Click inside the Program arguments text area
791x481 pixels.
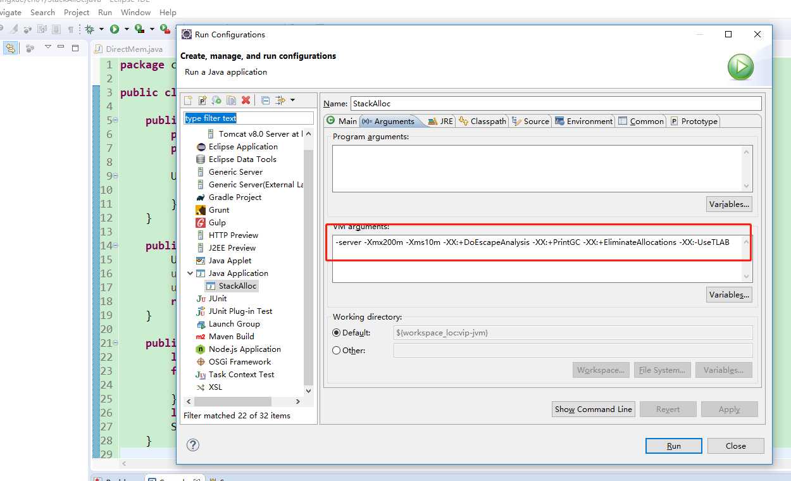coord(542,168)
